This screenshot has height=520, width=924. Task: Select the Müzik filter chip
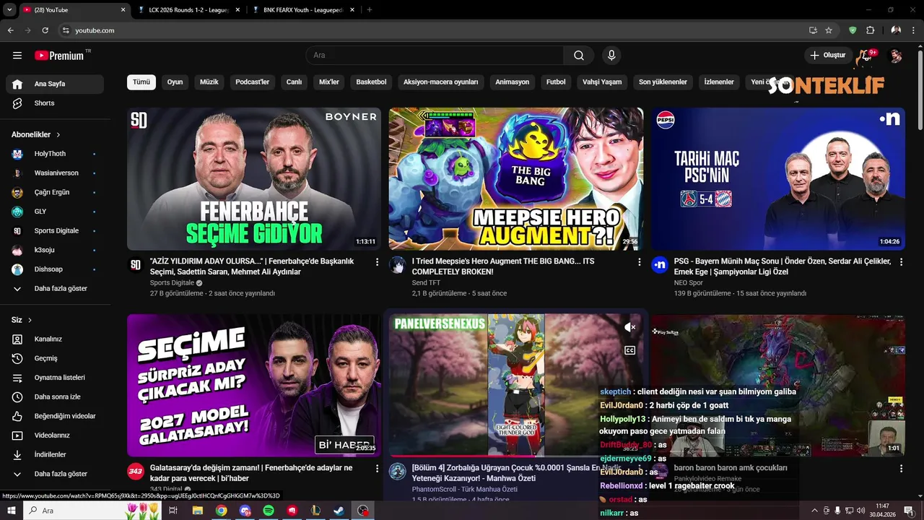pyautogui.click(x=209, y=82)
